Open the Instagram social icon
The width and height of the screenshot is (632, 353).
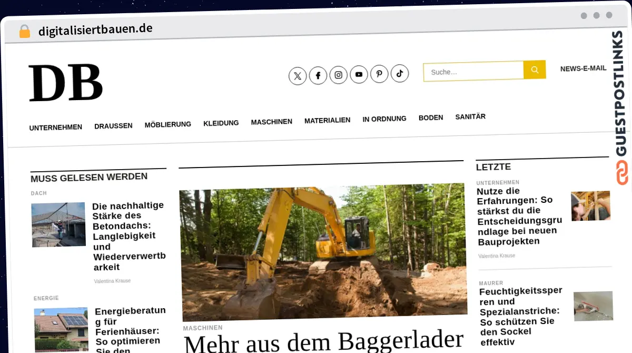(x=339, y=75)
